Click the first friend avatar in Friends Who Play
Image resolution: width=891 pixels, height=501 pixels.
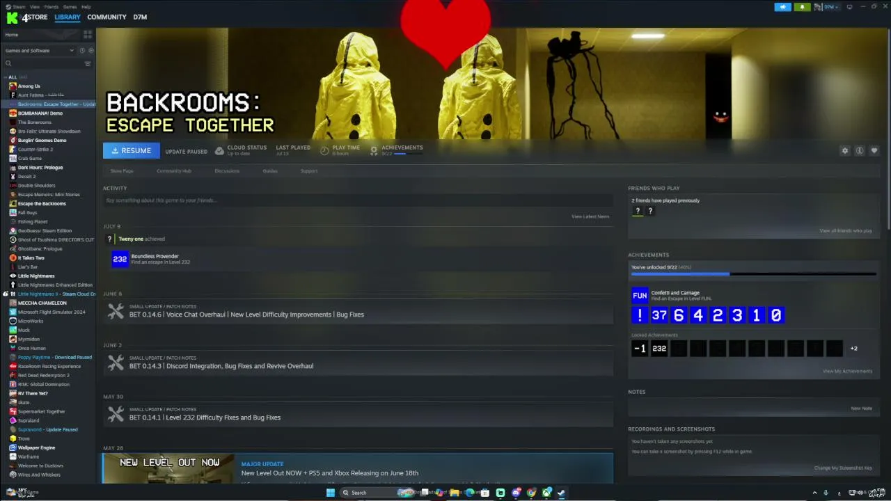637,211
